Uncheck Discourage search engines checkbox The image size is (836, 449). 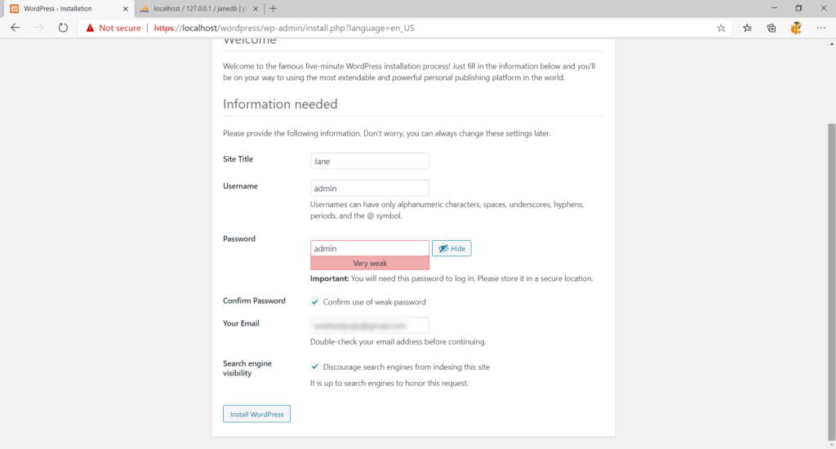(314, 367)
